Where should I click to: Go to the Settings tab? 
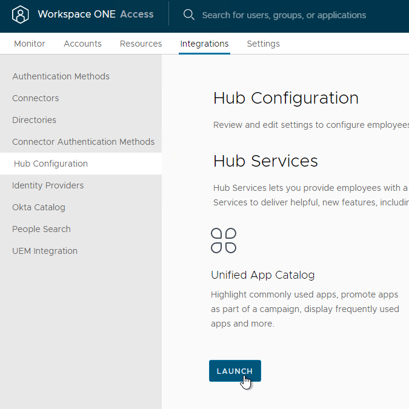[263, 44]
